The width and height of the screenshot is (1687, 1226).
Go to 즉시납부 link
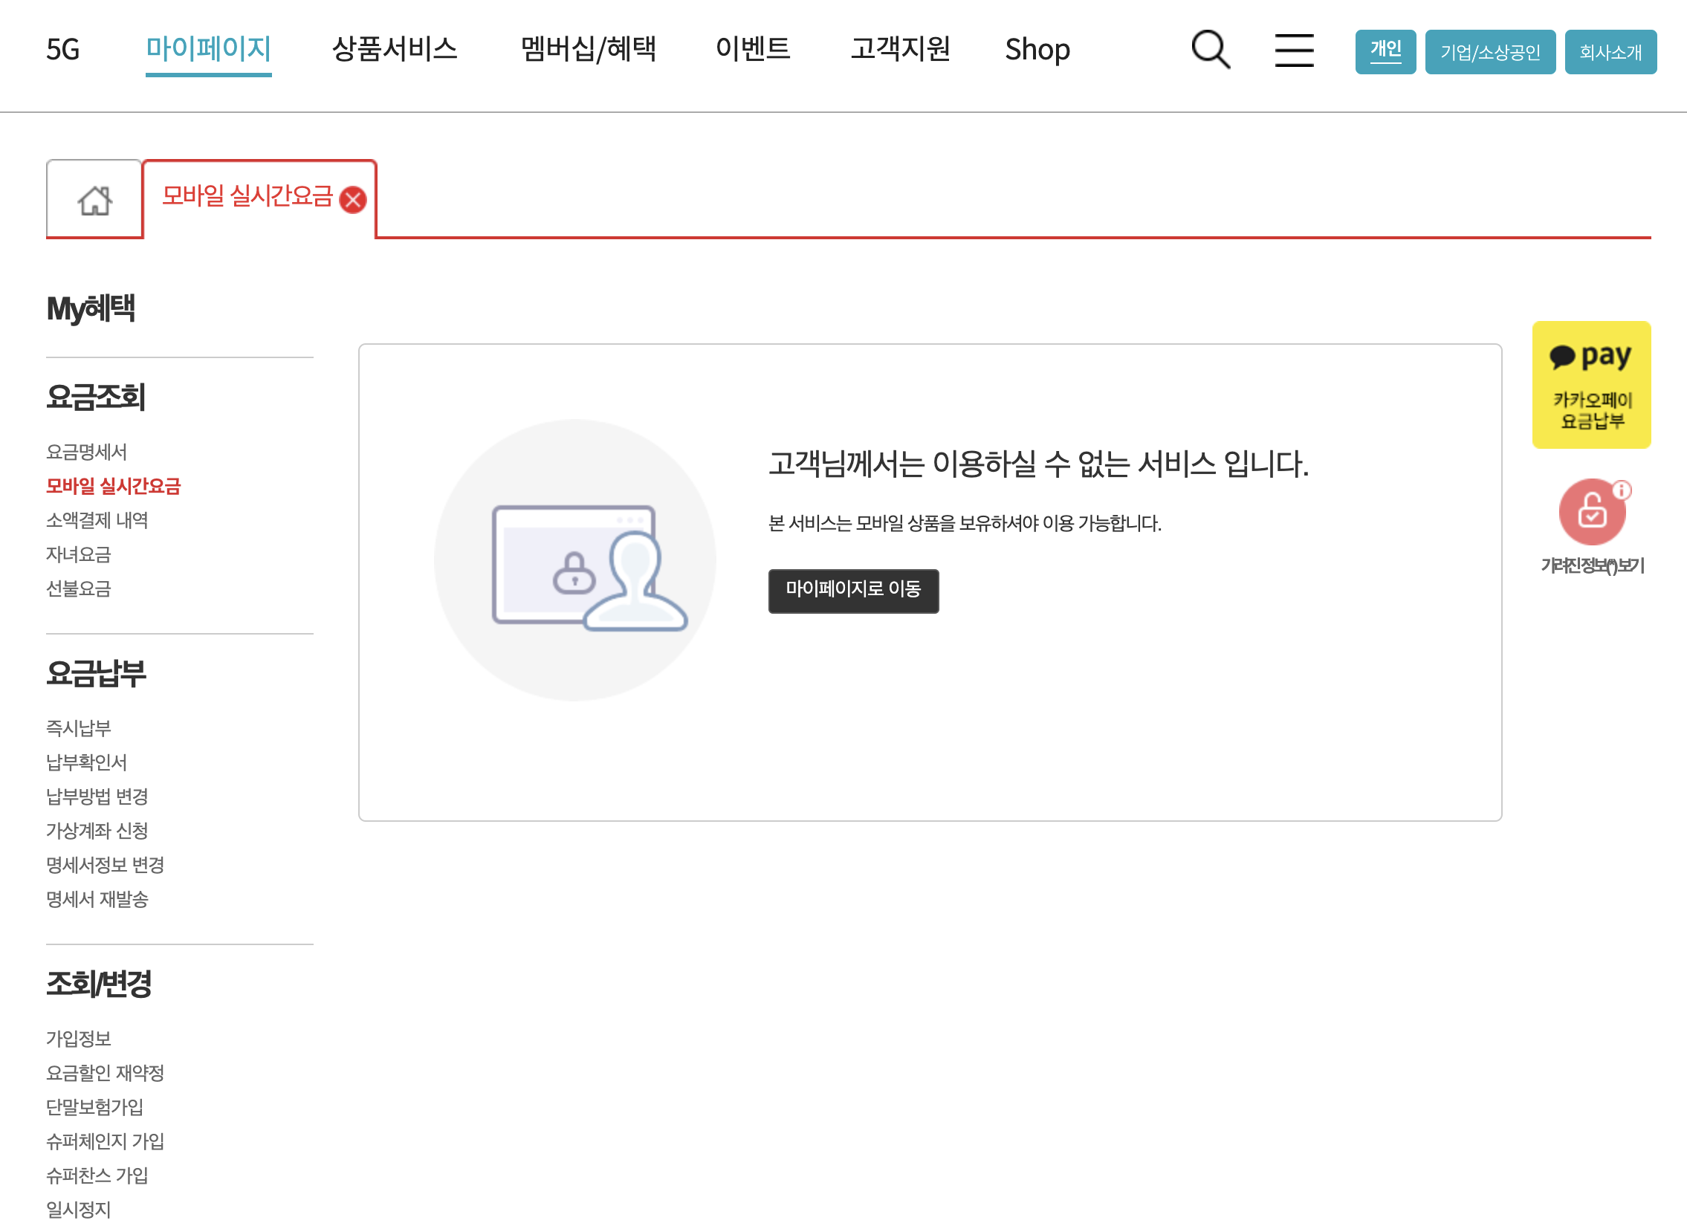(x=78, y=728)
